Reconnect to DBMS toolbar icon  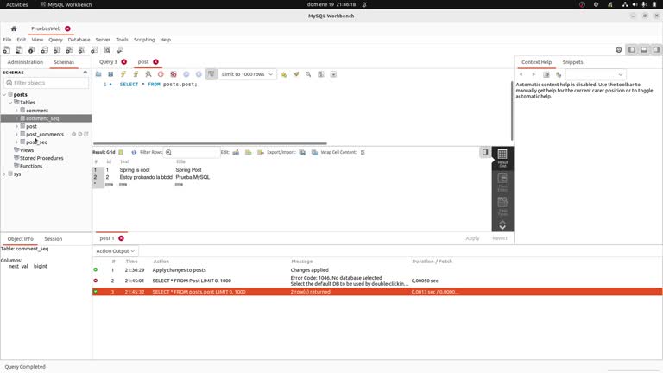point(120,50)
